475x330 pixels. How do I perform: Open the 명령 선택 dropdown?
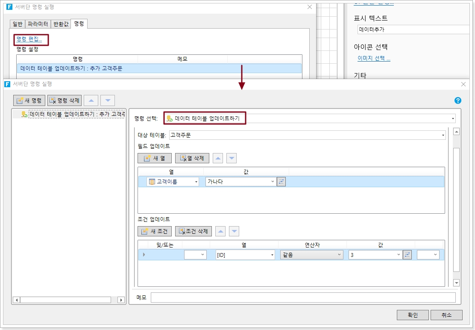(452, 118)
